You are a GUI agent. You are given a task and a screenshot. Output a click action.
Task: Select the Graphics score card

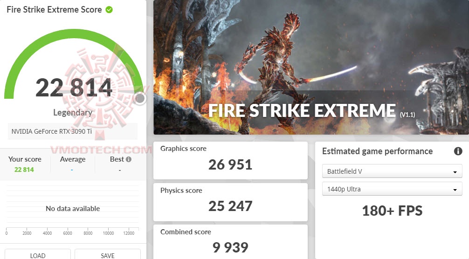pyautogui.click(x=230, y=160)
